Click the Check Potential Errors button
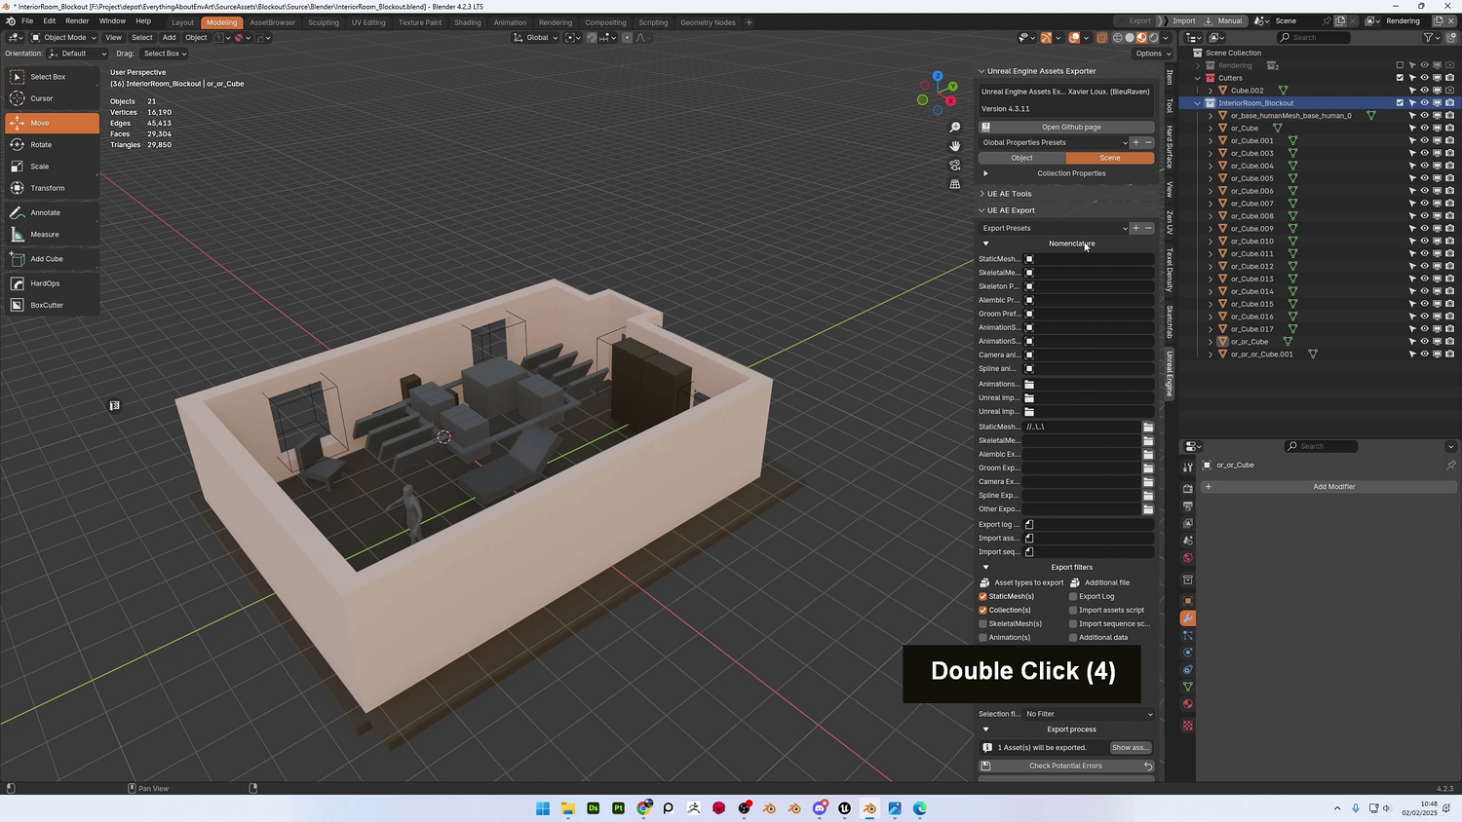 pos(1066,766)
